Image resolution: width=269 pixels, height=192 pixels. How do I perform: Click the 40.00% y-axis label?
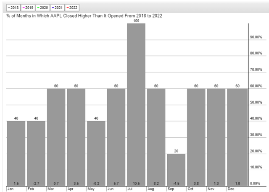(x=256, y=118)
